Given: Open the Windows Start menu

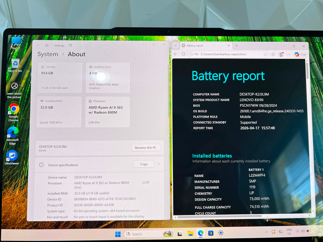Looking at the screenshot, I should click(x=118, y=234).
